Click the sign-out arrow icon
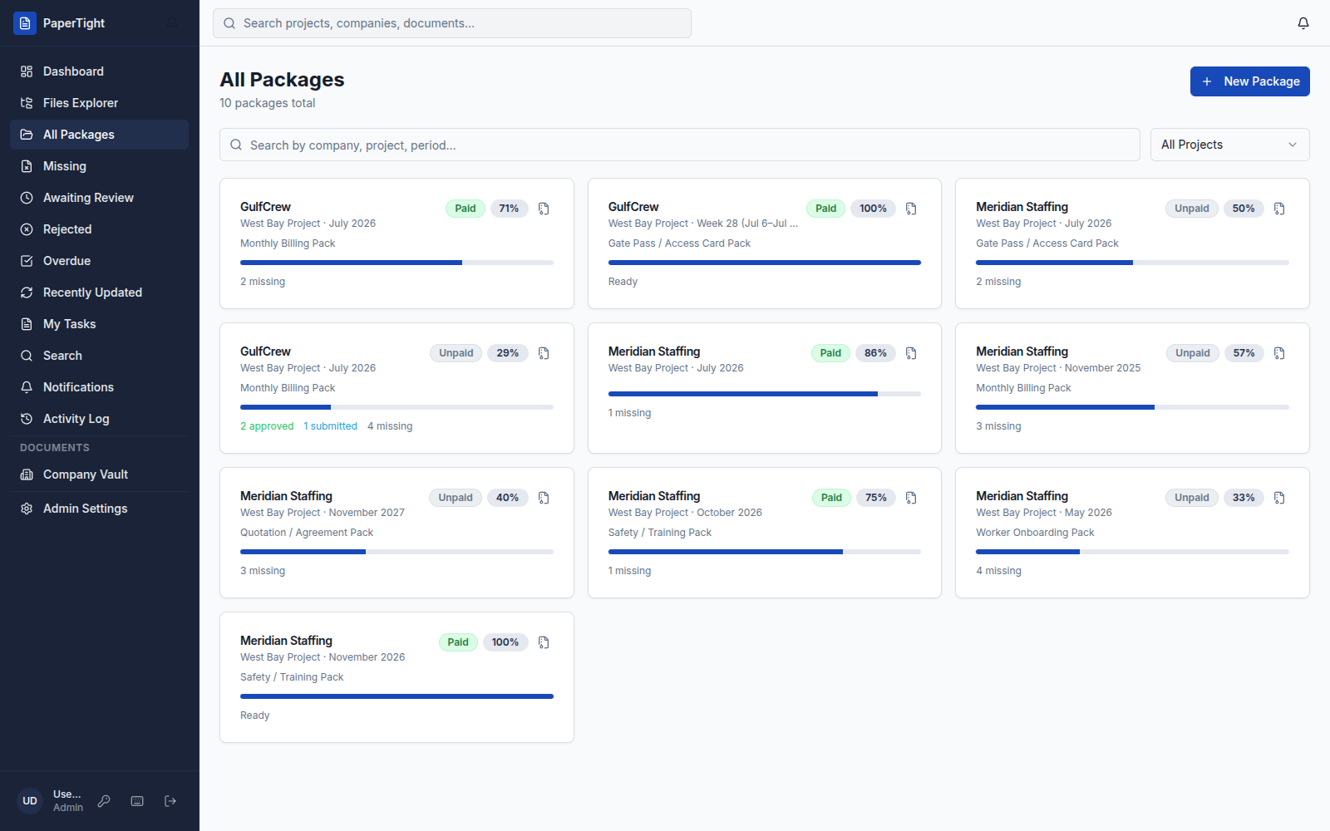 click(x=170, y=801)
